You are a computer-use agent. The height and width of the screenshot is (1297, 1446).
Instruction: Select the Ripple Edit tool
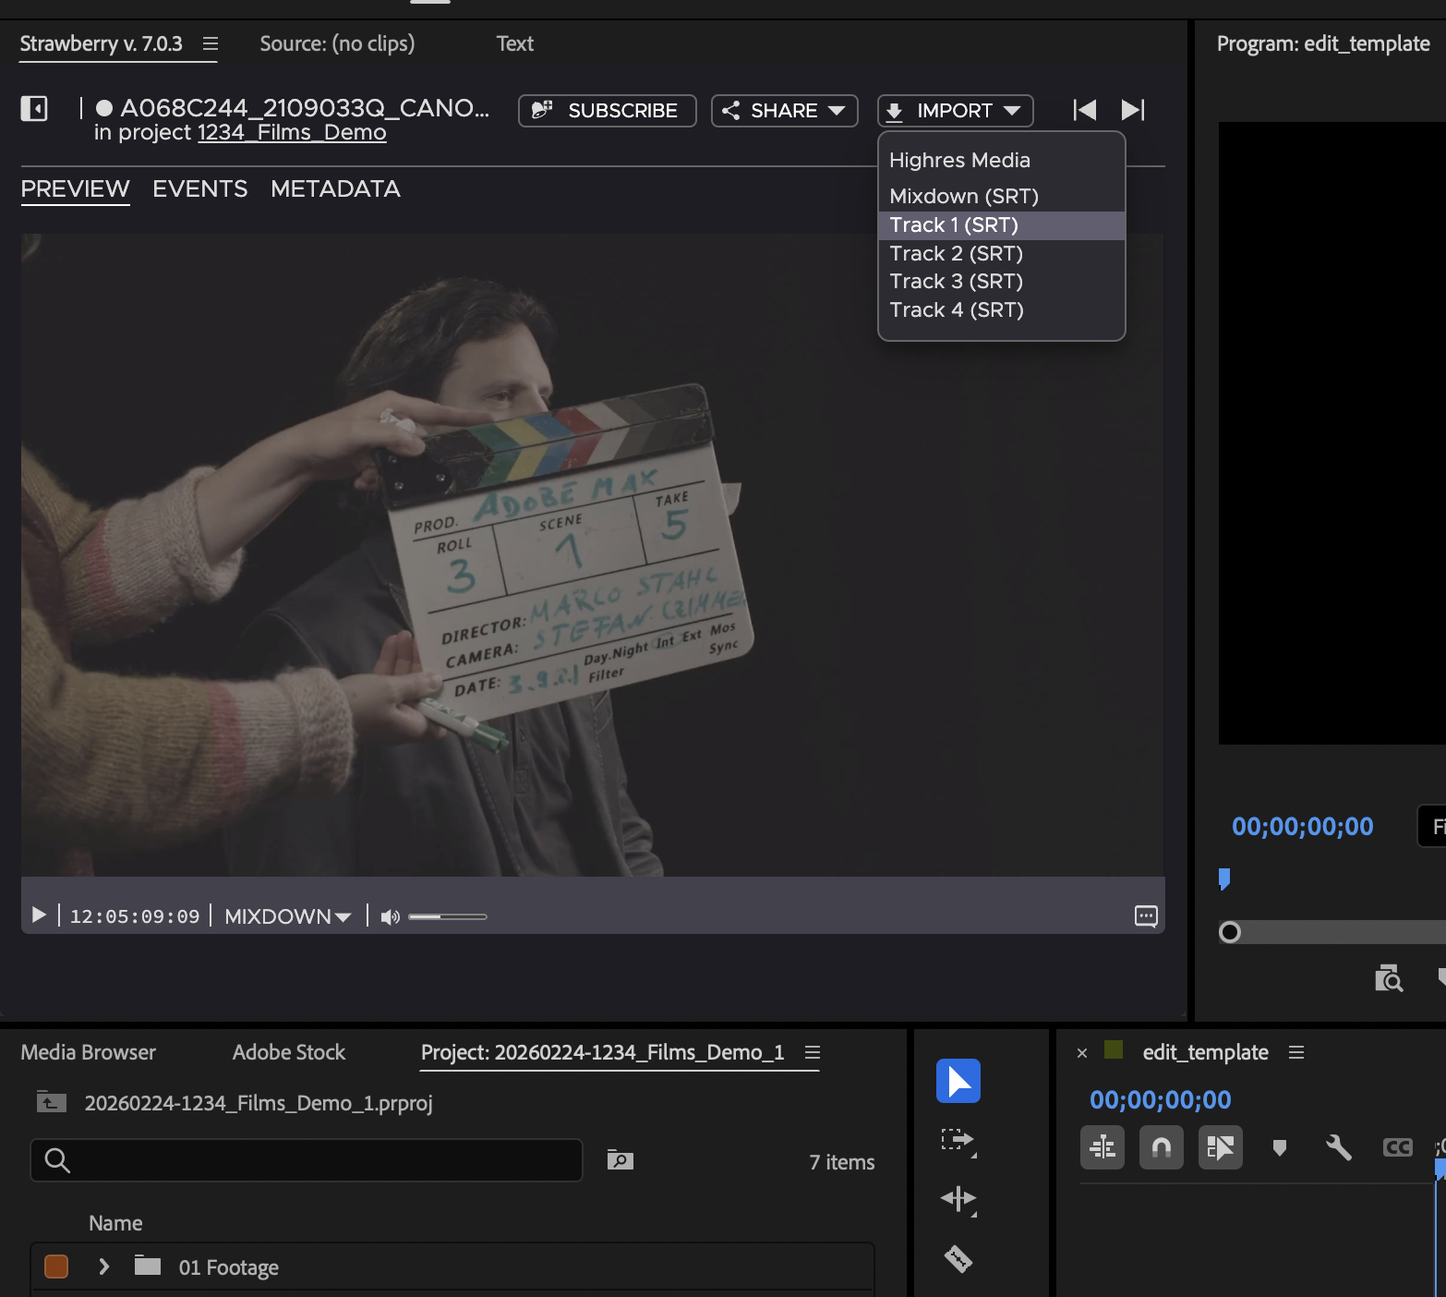[x=958, y=1199]
